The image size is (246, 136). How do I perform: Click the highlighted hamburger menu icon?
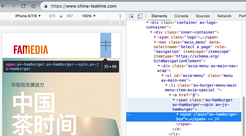(x=106, y=45)
